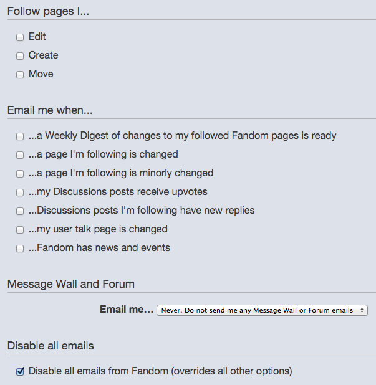Viewport: 376px width, 385px height.
Task: Uncheck the Disable all emails from Fandom checkbox
Action: tap(20, 372)
